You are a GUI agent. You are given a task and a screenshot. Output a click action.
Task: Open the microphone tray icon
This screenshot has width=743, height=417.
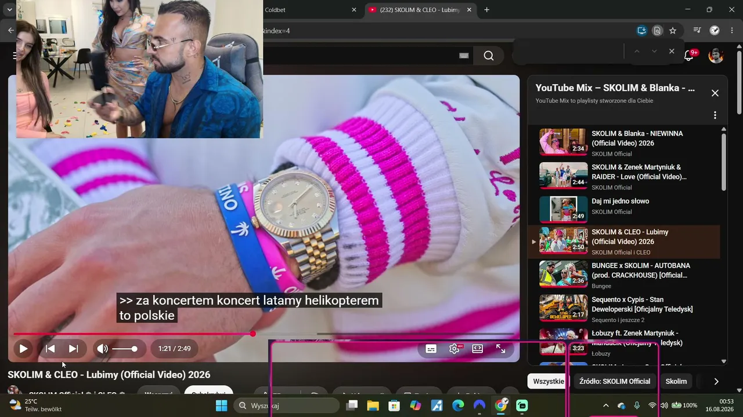point(637,405)
